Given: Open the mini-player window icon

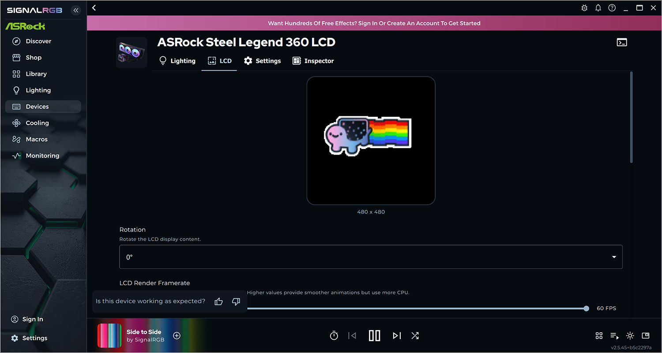Looking at the screenshot, I should (x=645, y=336).
